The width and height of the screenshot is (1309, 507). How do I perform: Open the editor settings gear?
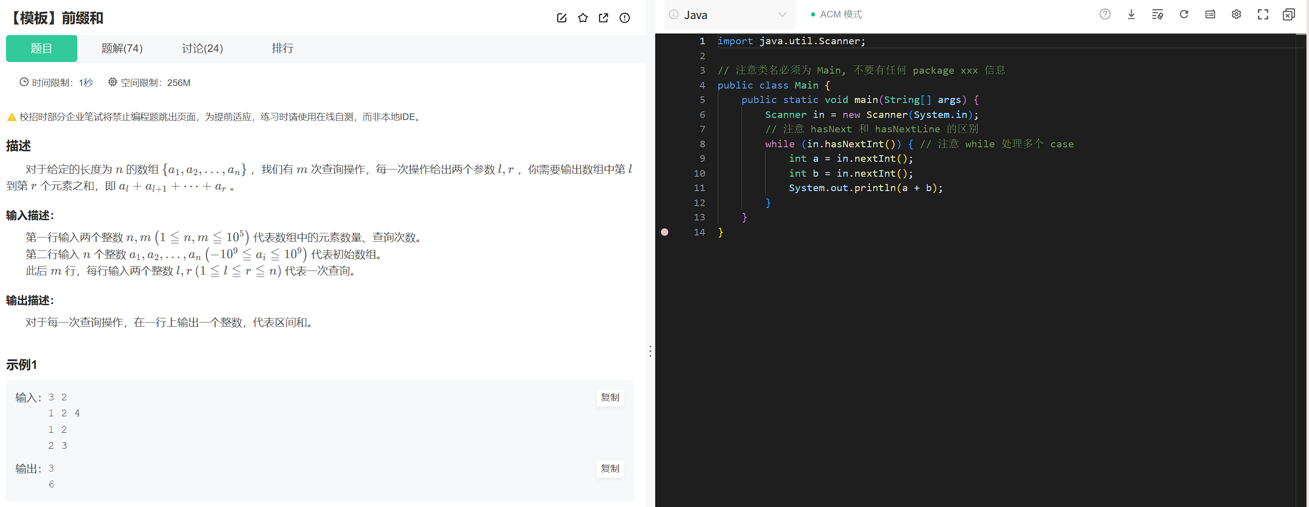click(1236, 14)
